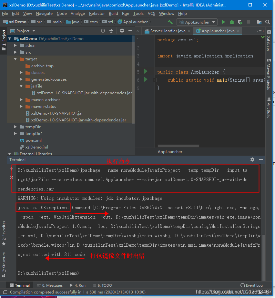Image resolution: width=275 pixels, height=298 pixels.
Task: Expand the generated-sources folder
Action: click(21, 79)
